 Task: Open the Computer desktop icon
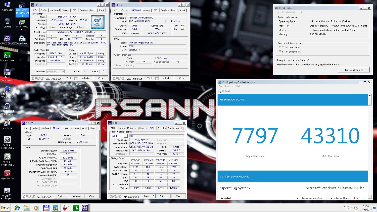tap(7, 6)
